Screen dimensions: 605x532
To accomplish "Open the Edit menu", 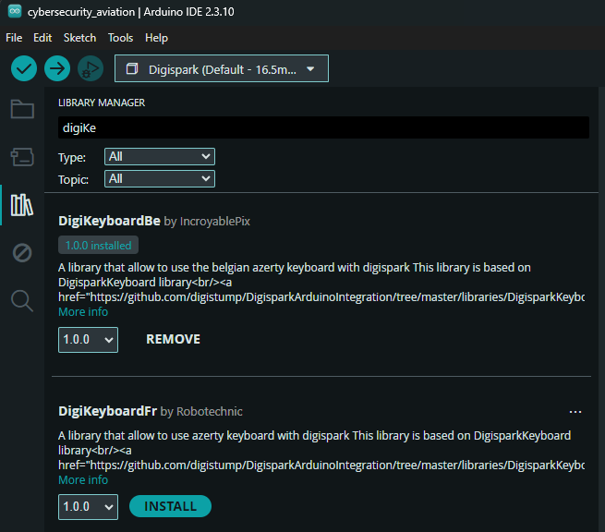I will click(42, 38).
